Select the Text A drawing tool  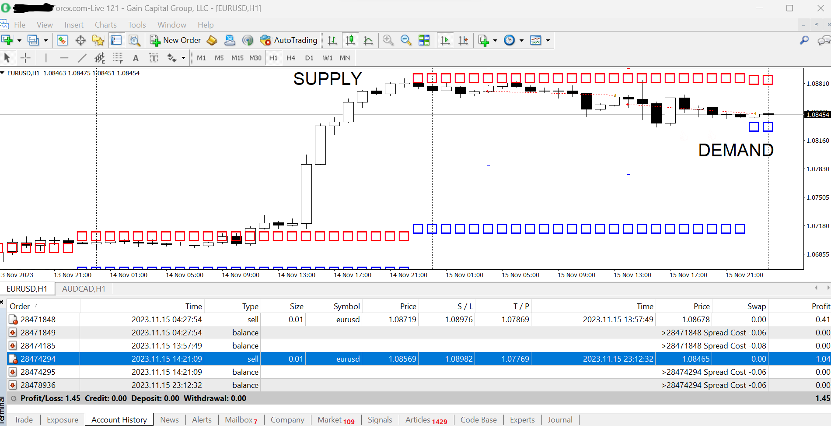pos(136,58)
